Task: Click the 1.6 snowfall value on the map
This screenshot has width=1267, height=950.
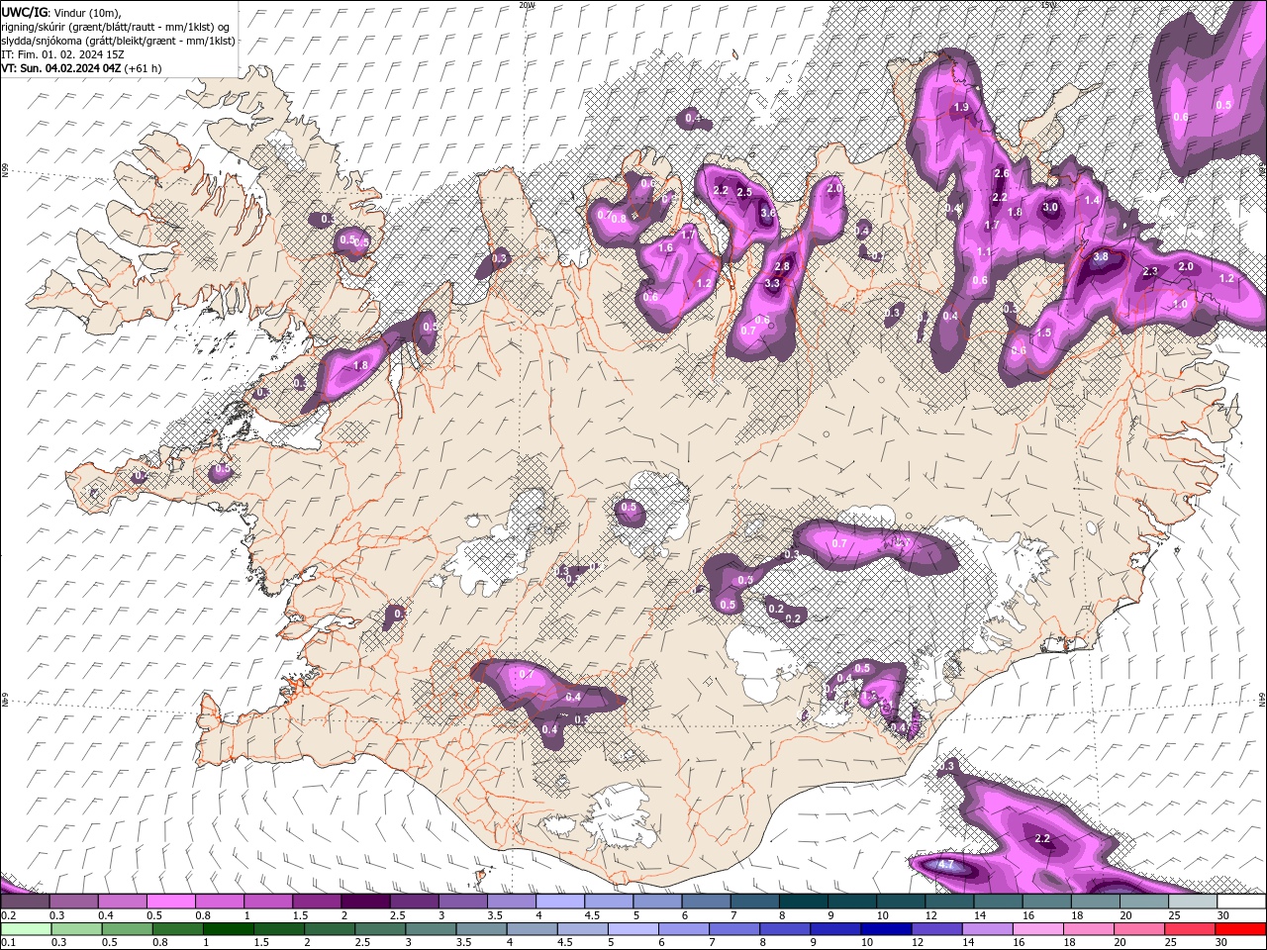Action: [665, 248]
